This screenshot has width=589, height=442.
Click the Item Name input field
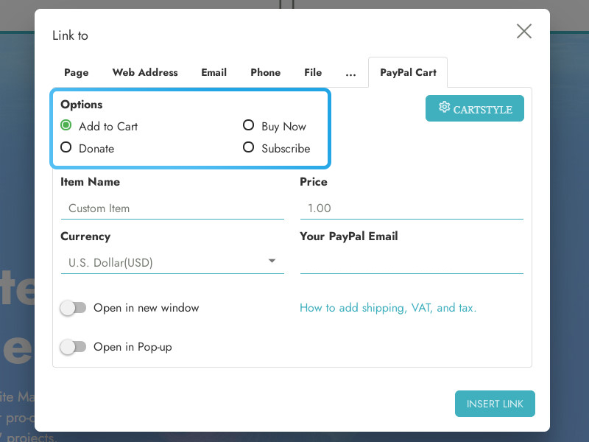click(172, 208)
